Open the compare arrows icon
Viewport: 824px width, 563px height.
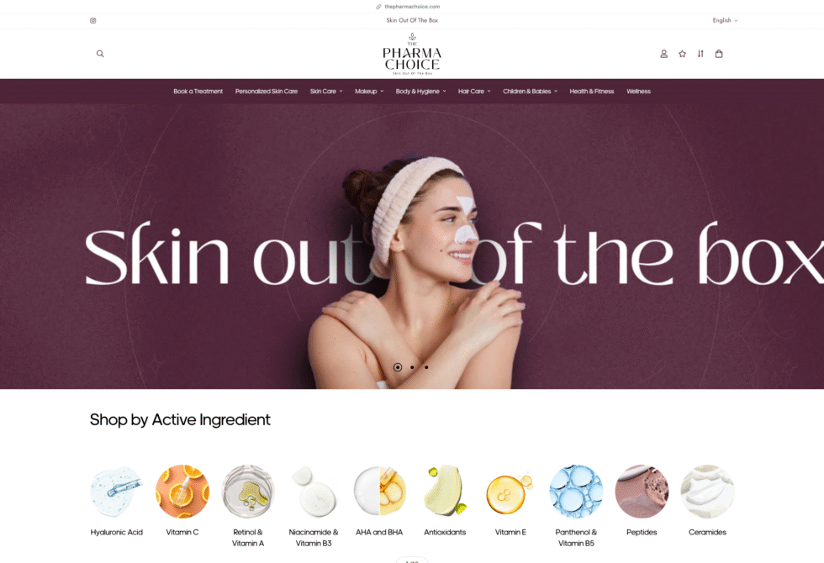700,54
